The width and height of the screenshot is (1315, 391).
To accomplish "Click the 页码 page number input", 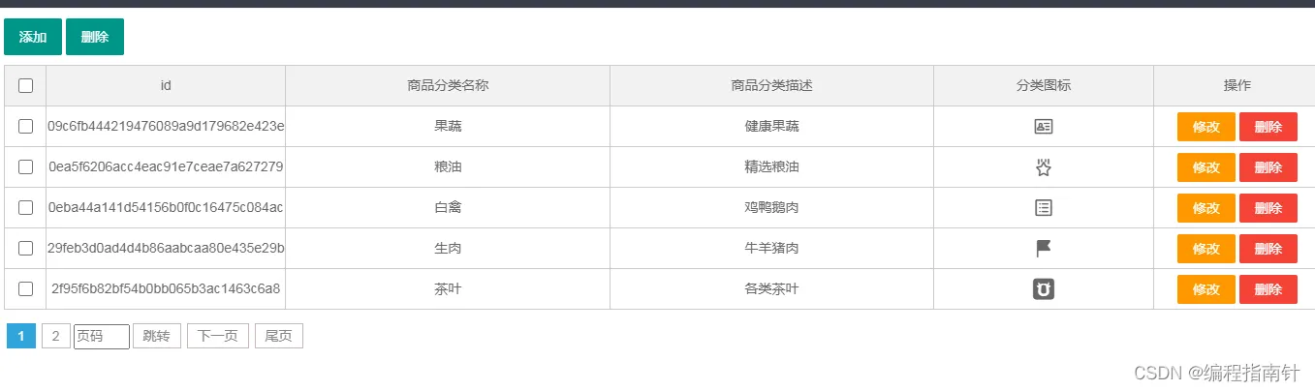I will (102, 336).
